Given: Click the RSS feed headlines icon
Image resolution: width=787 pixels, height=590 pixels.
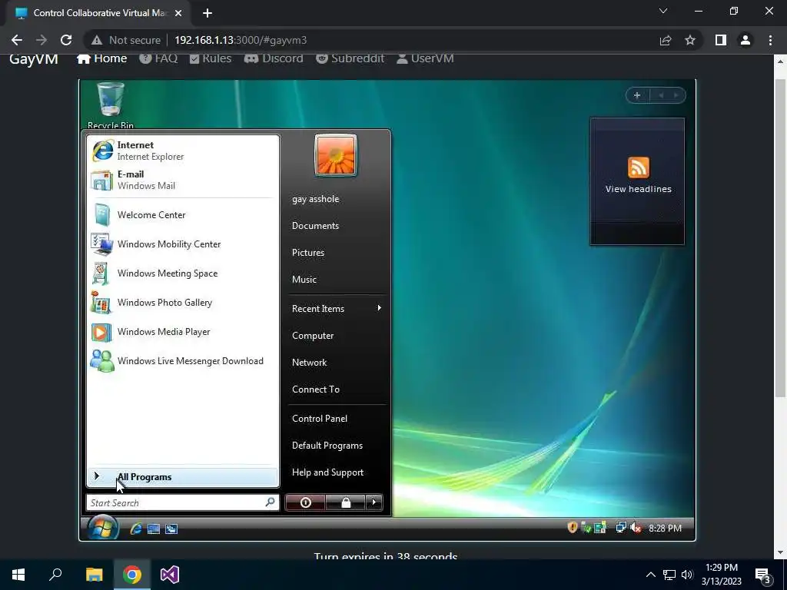Looking at the screenshot, I should pyautogui.click(x=638, y=167).
